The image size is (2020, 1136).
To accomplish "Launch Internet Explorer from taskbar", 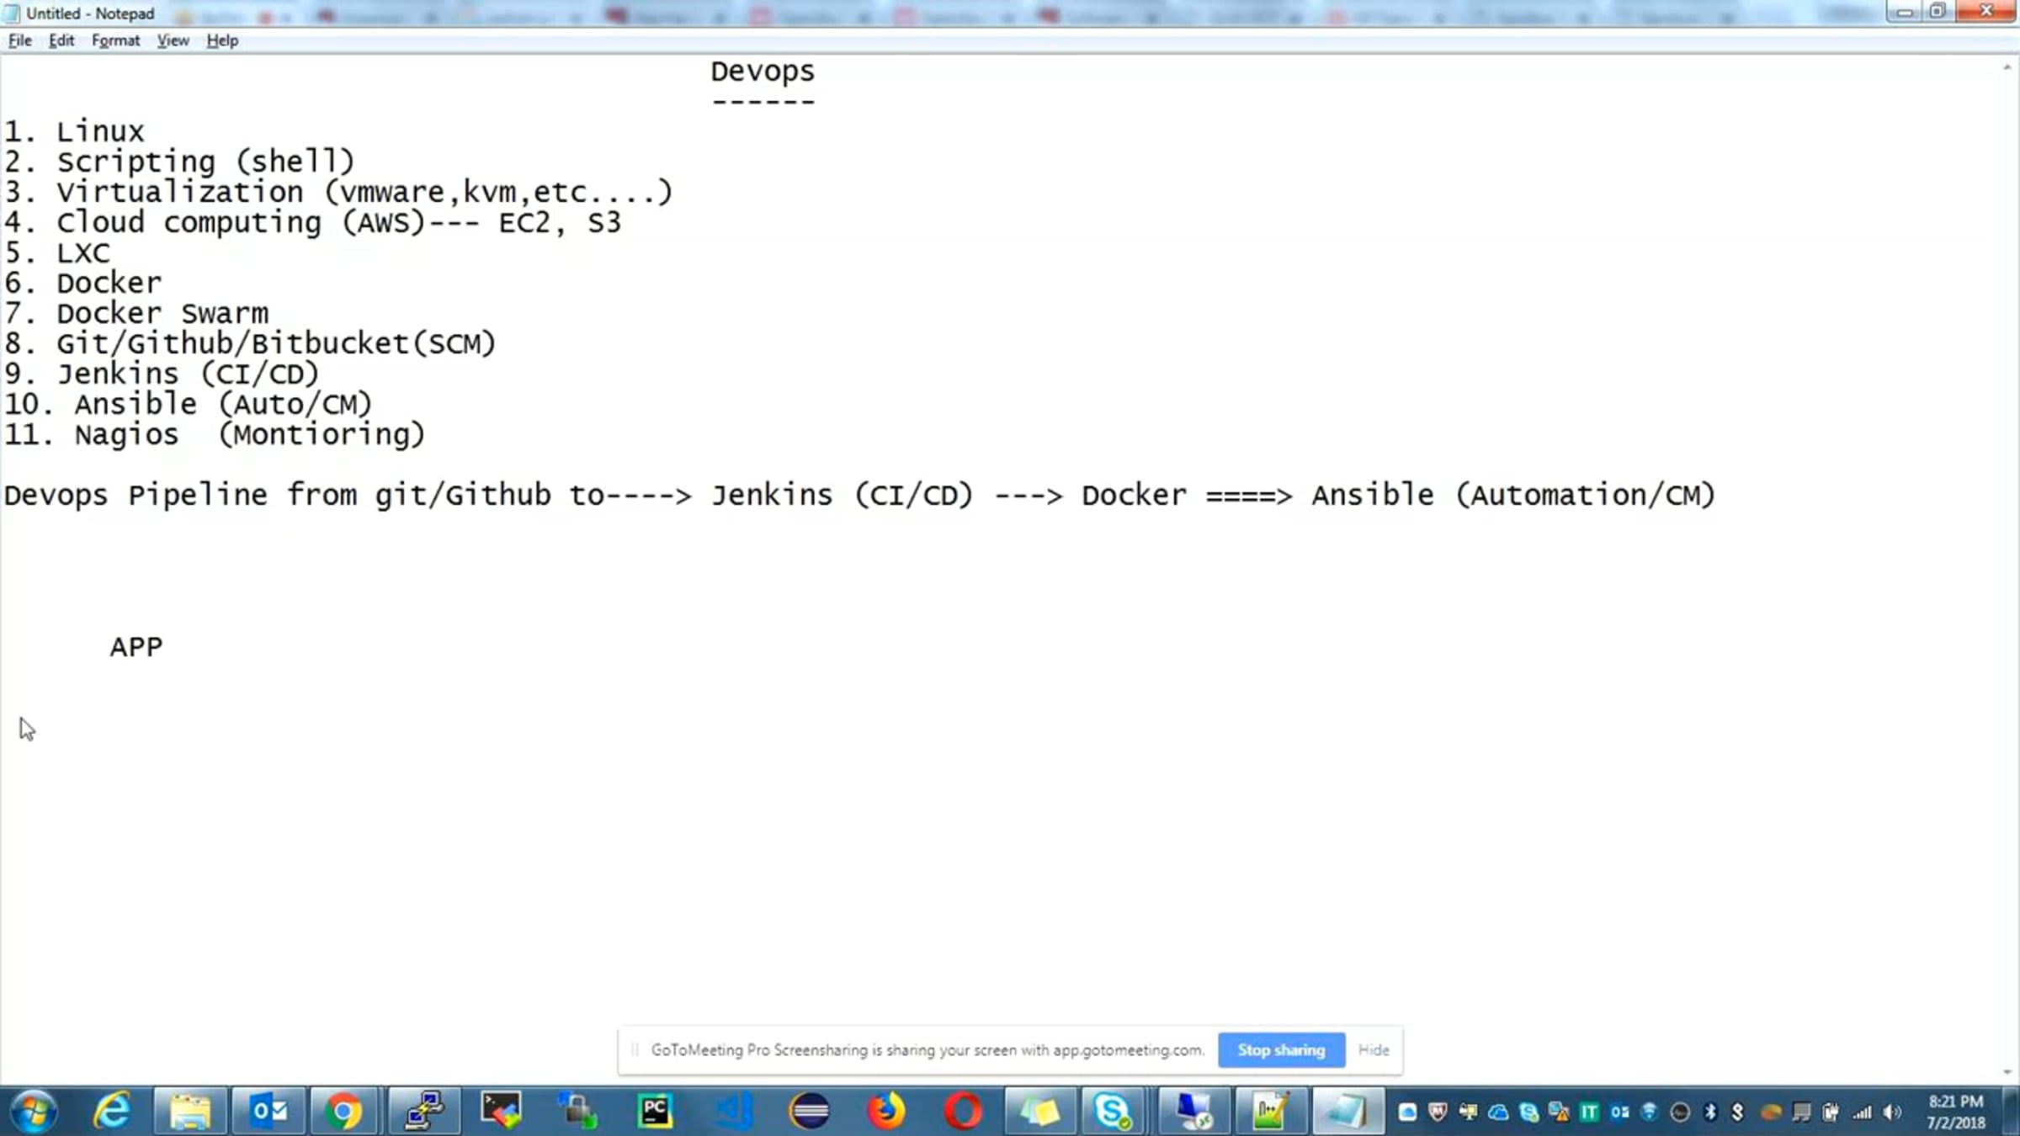I will (x=111, y=1112).
